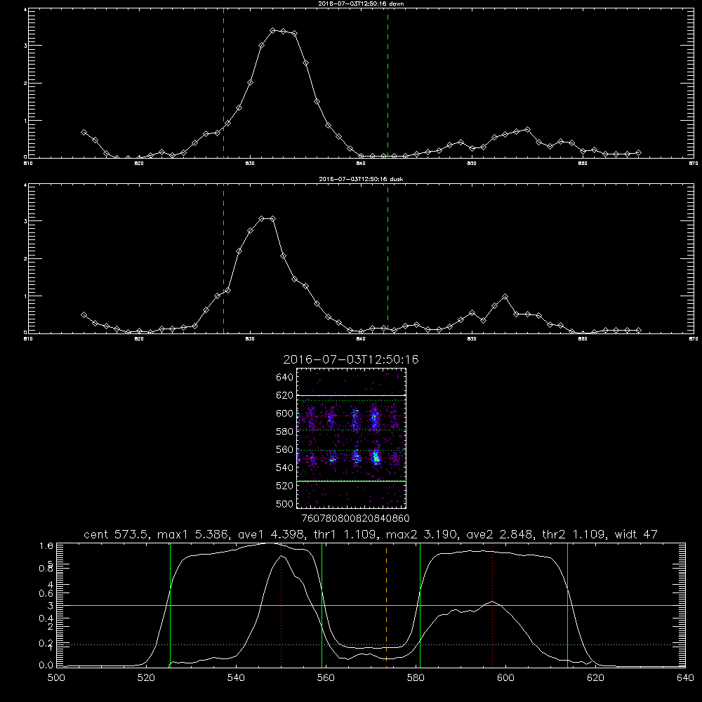702x702 pixels.
Task: Select the "max1 5.386" value in the stats header
Action: [191, 534]
